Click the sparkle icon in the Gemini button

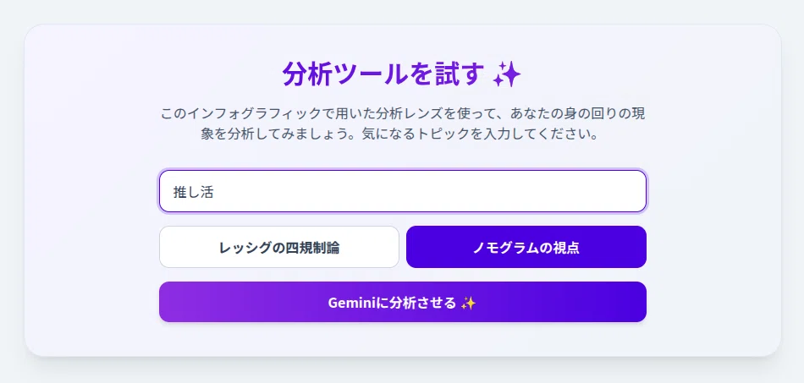click(x=468, y=304)
